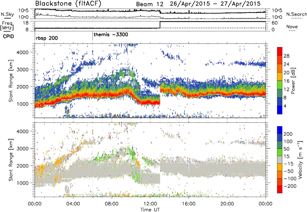The image size is (307, 212).
Task: Click the '-50' tick on Velocity colorbar
Action: click(x=289, y=171)
